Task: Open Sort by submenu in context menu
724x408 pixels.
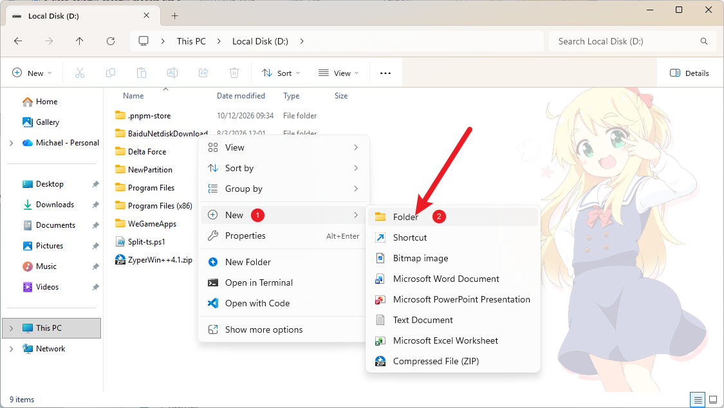Action: coord(284,168)
